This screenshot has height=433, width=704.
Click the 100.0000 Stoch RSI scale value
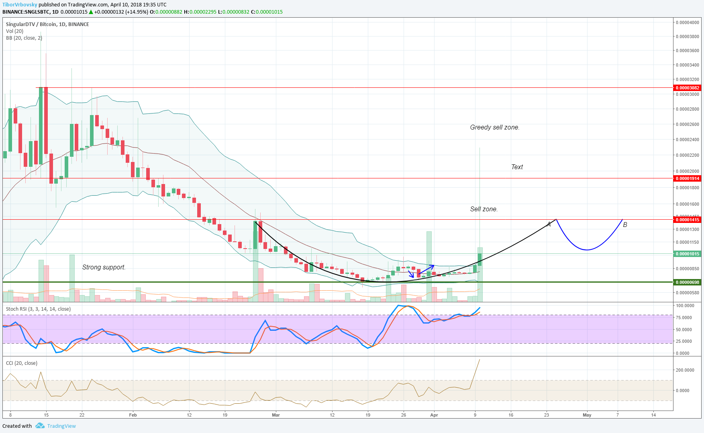685,306
